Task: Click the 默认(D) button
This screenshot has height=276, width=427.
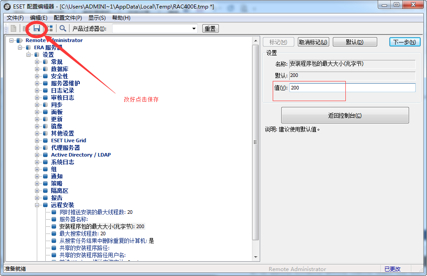Action: [x=355, y=42]
